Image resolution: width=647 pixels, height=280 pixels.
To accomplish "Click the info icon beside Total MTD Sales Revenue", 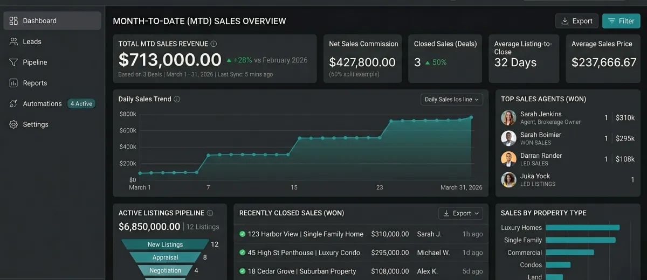I will (x=214, y=44).
